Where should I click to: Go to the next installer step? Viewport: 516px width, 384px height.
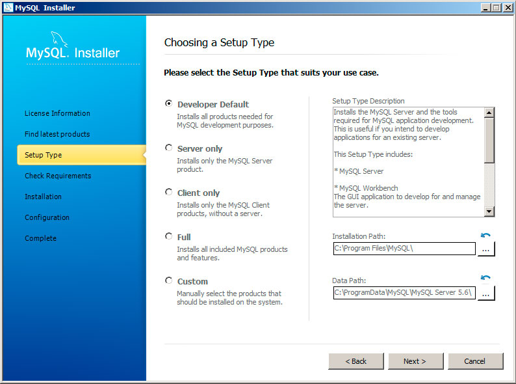415,361
